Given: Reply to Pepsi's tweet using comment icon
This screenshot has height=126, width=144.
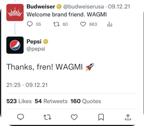Looking at the screenshot, I should [20, 117].
